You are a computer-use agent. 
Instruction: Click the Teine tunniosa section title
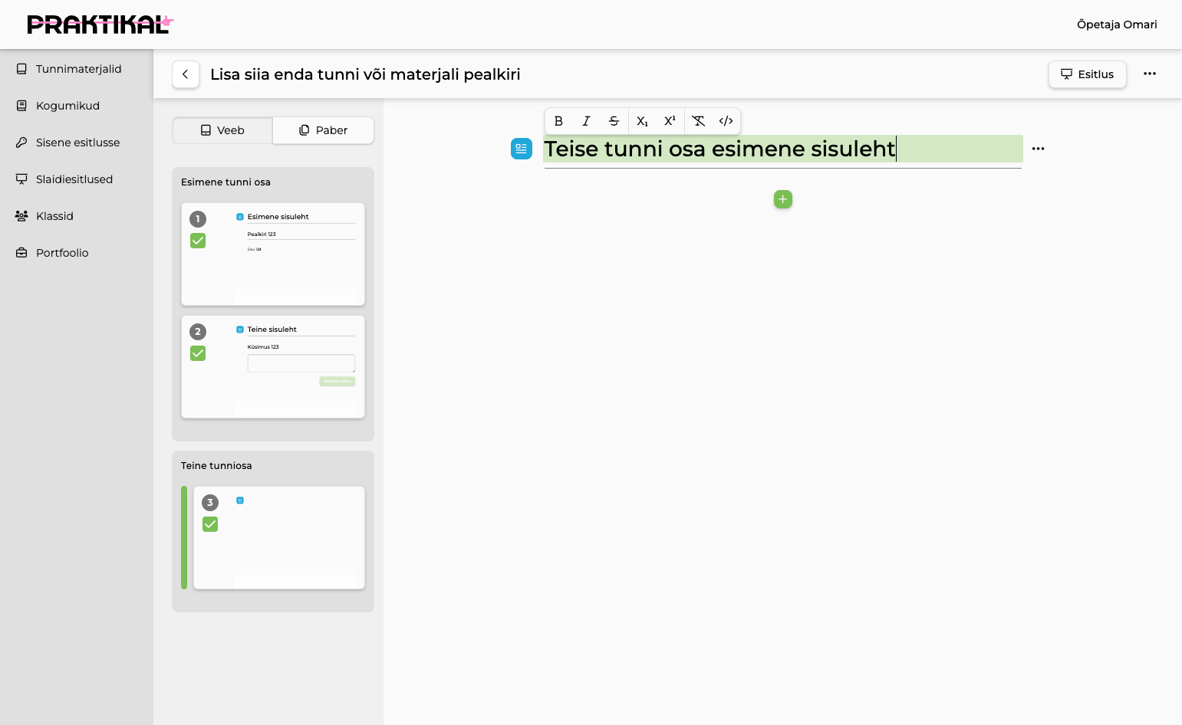point(216,466)
